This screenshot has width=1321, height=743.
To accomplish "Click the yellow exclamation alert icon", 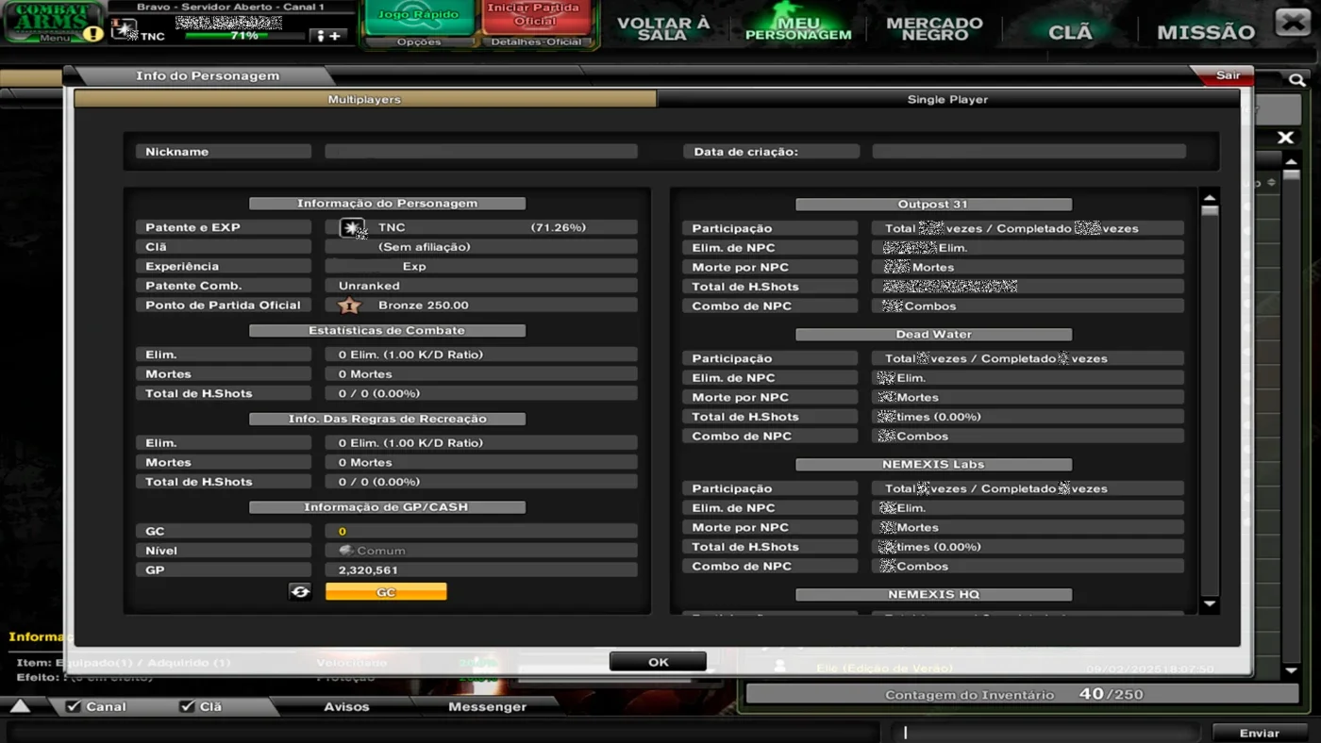I will point(92,34).
